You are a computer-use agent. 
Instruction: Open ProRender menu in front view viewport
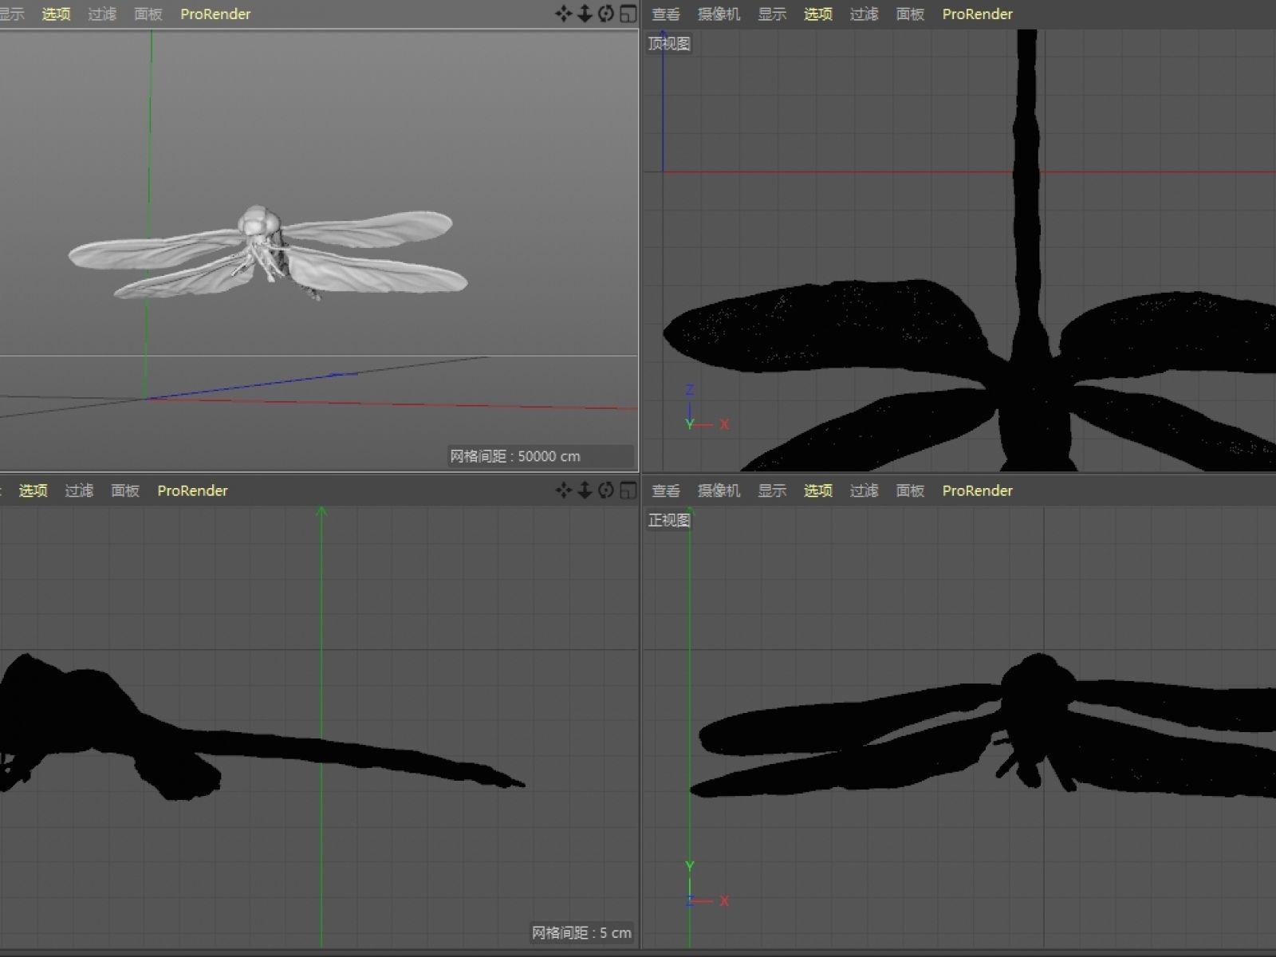coord(977,490)
